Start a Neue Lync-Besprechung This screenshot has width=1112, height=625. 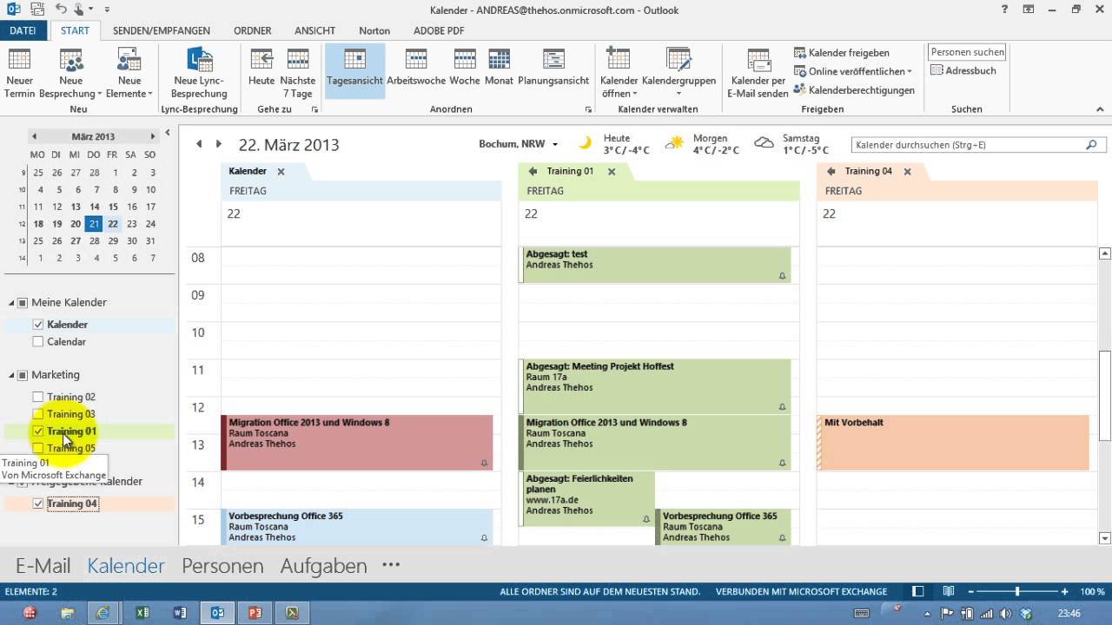[x=199, y=74]
